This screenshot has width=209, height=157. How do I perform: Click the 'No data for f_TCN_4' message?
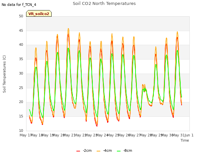click(x=19, y=5)
